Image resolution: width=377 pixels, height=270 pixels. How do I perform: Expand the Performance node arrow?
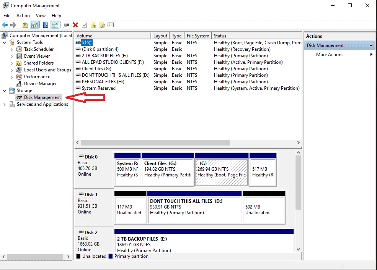tap(11, 77)
